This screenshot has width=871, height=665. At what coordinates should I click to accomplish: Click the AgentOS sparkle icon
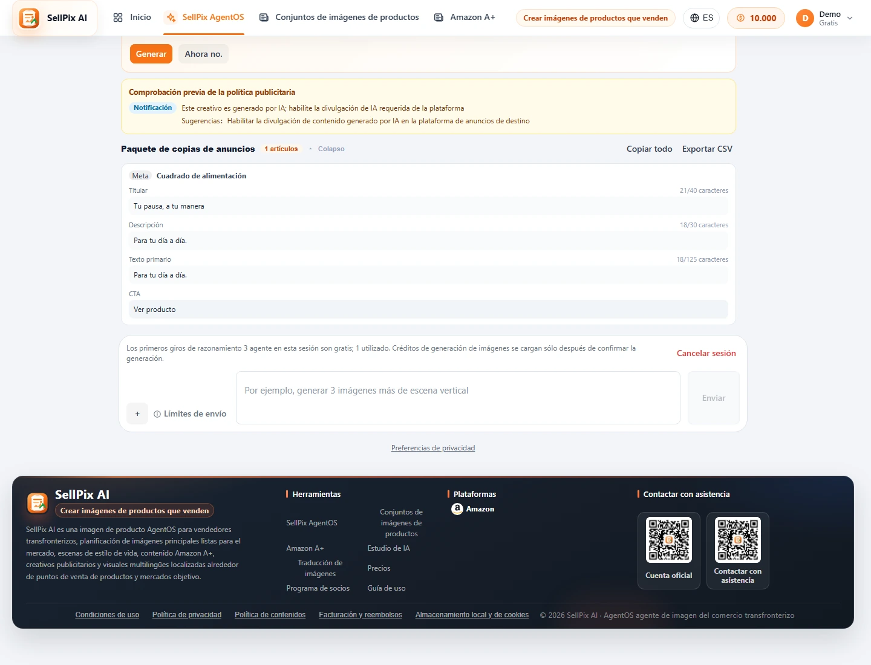[171, 18]
